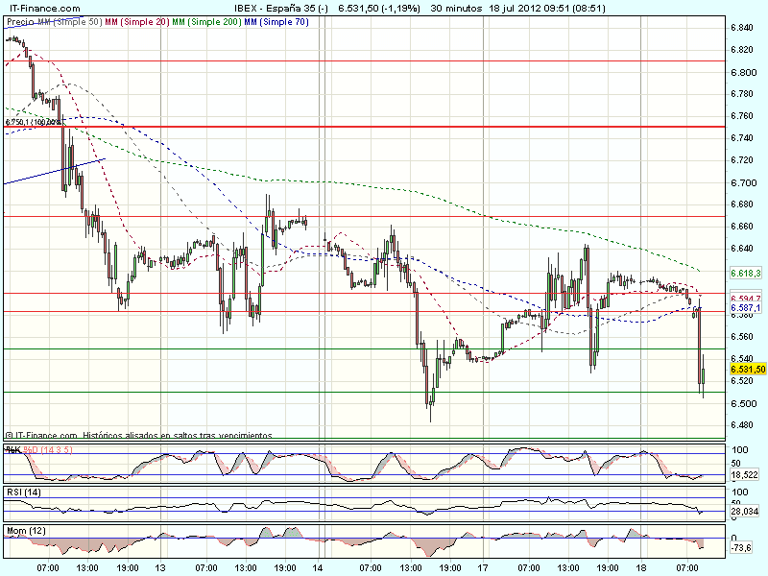Click the Precio label in the legend
Image resolution: width=768 pixels, height=576 pixels.
point(19,21)
